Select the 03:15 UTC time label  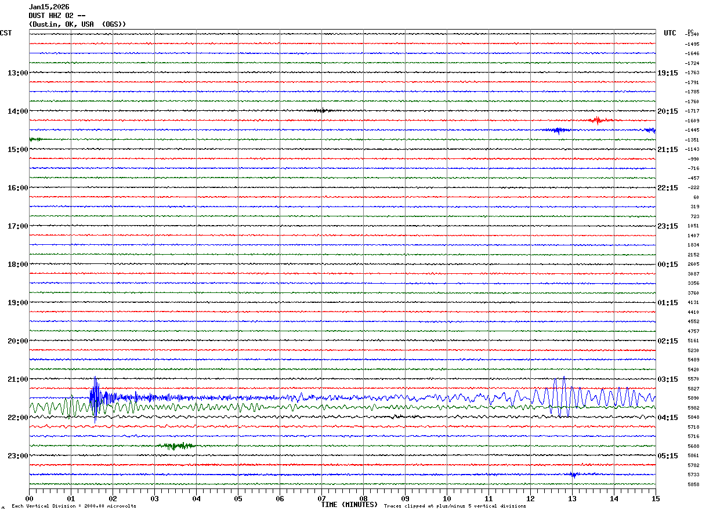pyautogui.click(x=667, y=379)
